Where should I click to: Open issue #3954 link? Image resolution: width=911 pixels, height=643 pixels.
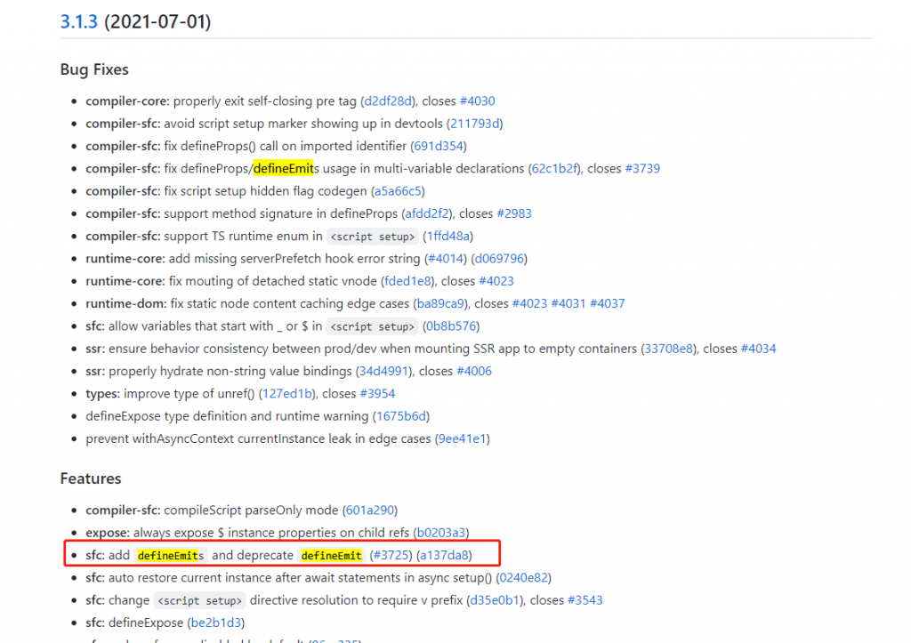tap(377, 394)
